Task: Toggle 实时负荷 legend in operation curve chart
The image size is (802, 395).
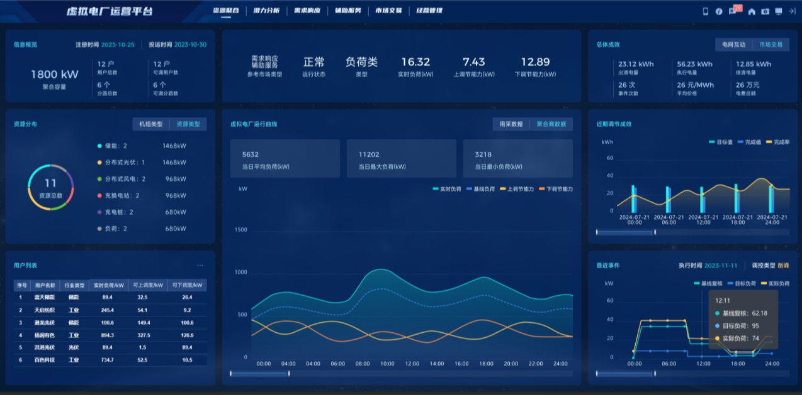Action: 447,189
